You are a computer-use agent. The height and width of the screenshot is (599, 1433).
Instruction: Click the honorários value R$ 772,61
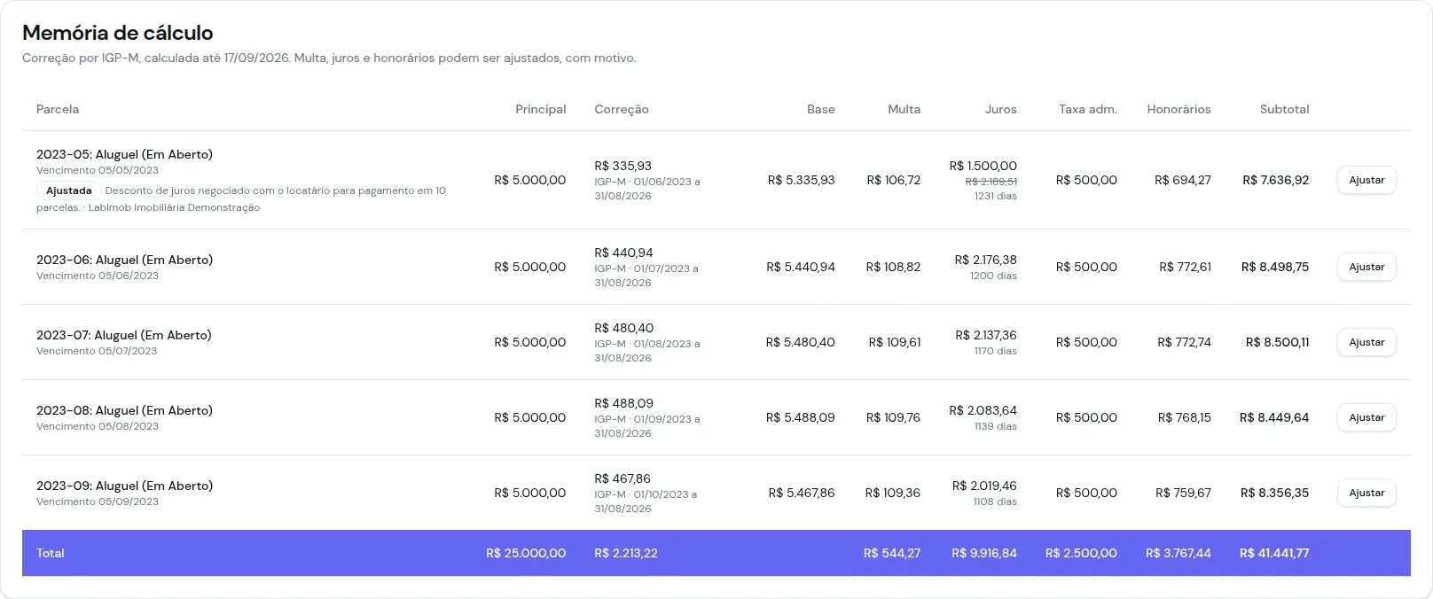tap(1185, 267)
